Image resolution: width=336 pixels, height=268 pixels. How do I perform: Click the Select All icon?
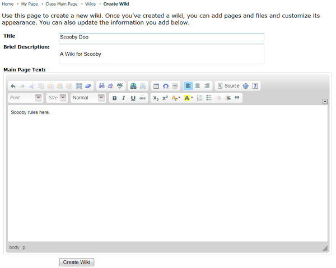pyautogui.click(x=79, y=86)
